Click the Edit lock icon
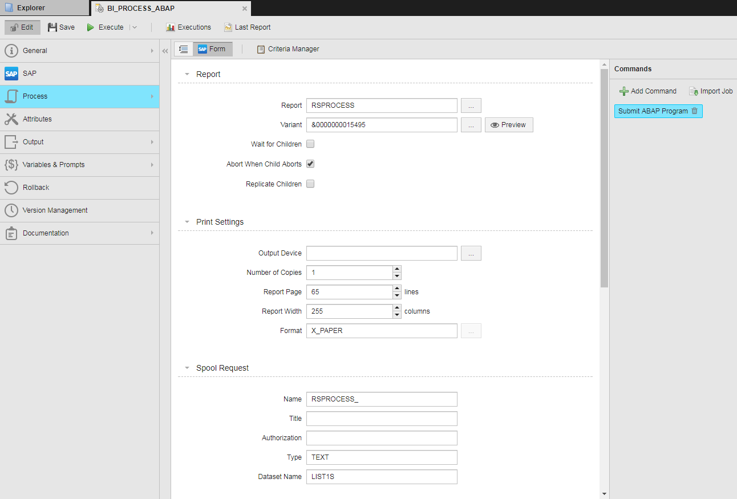Image resolution: width=737 pixels, height=499 pixels. pos(14,27)
